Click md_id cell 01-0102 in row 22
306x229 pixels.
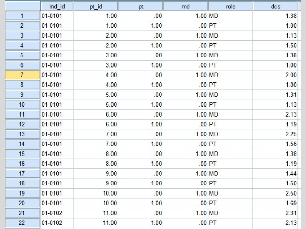[x=57, y=223]
